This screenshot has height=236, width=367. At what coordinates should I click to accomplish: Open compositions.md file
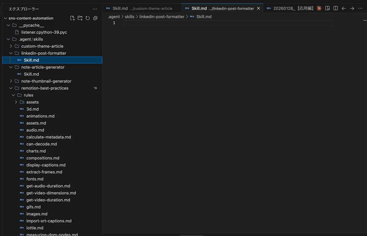43,158
